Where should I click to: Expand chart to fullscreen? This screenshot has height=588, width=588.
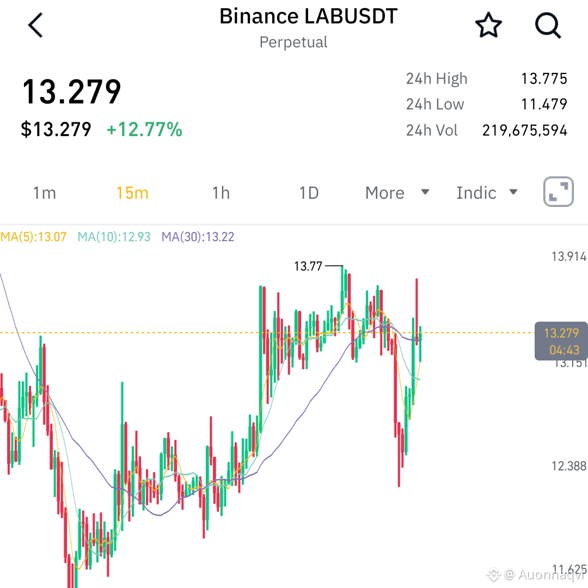(x=559, y=192)
